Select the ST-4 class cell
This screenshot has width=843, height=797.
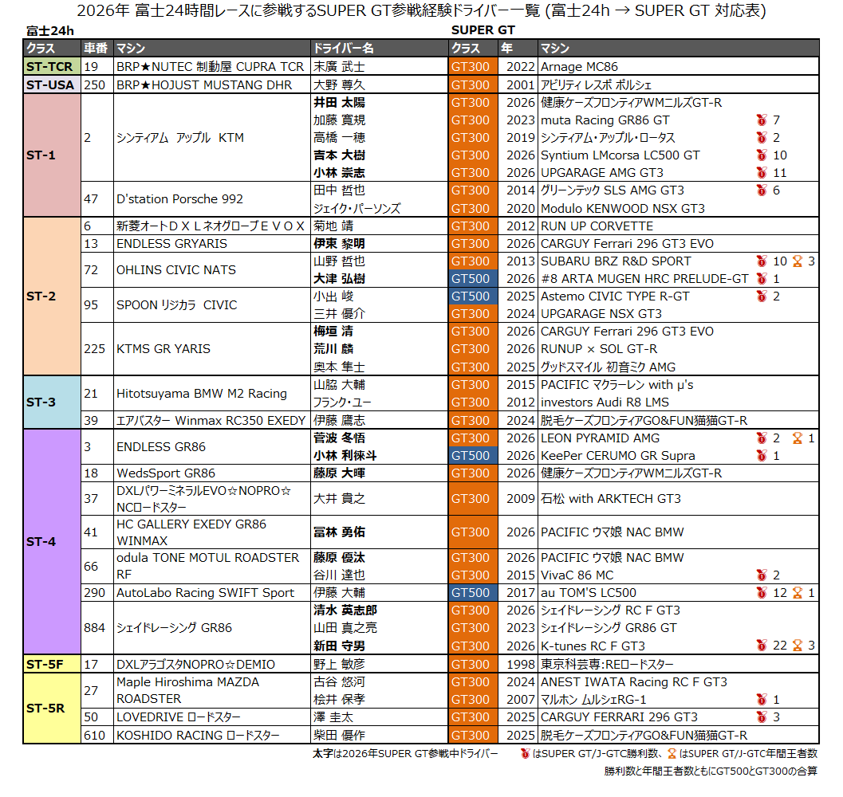coord(52,542)
